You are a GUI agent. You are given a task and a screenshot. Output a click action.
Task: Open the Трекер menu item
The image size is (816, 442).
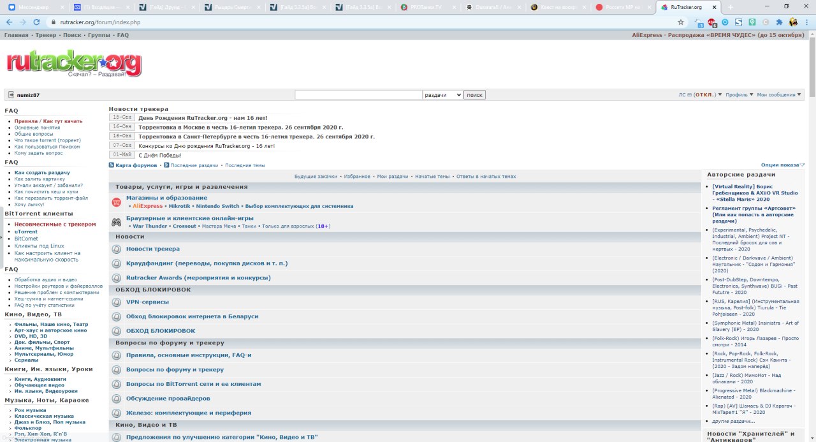tap(46, 35)
